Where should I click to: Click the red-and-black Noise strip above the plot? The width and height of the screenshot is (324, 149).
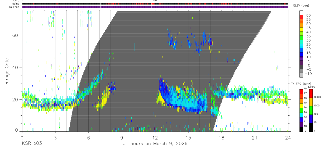coord(155,4)
